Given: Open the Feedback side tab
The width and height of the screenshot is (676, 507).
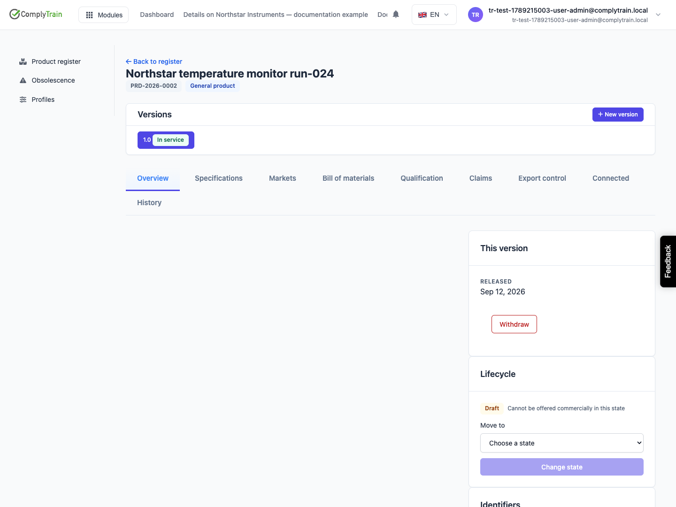Looking at the screenshot, I should click(x=668, y=261).
